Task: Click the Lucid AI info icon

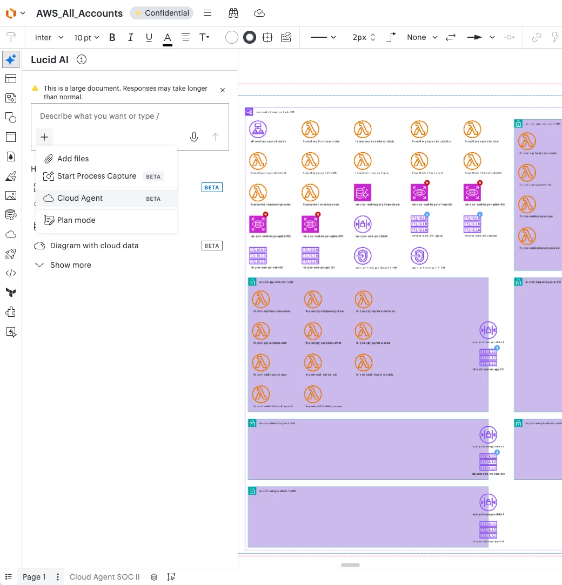Action: coord(82,59)
